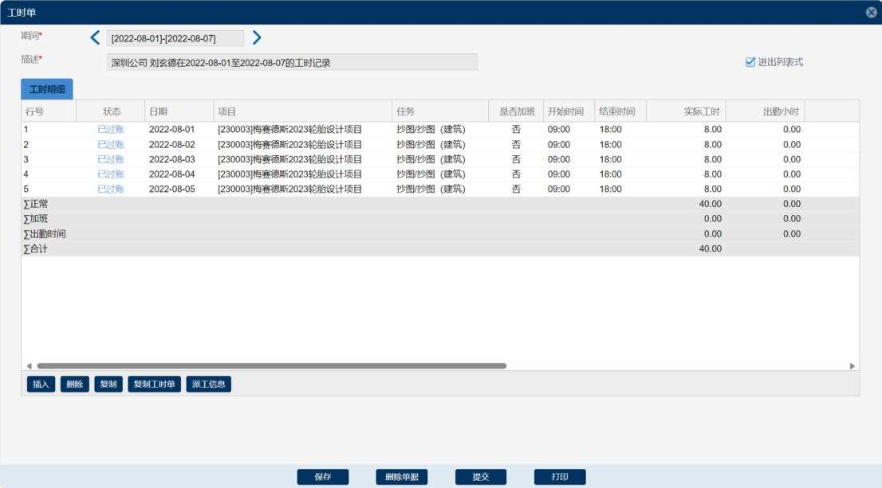Open 派工信息 dispatch info
The height and width of the screenshot is (488, 882).
coord(208,385)
